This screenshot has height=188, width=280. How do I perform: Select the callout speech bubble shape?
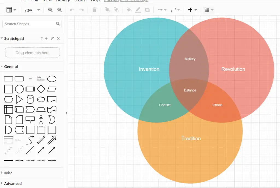[30, 120]
